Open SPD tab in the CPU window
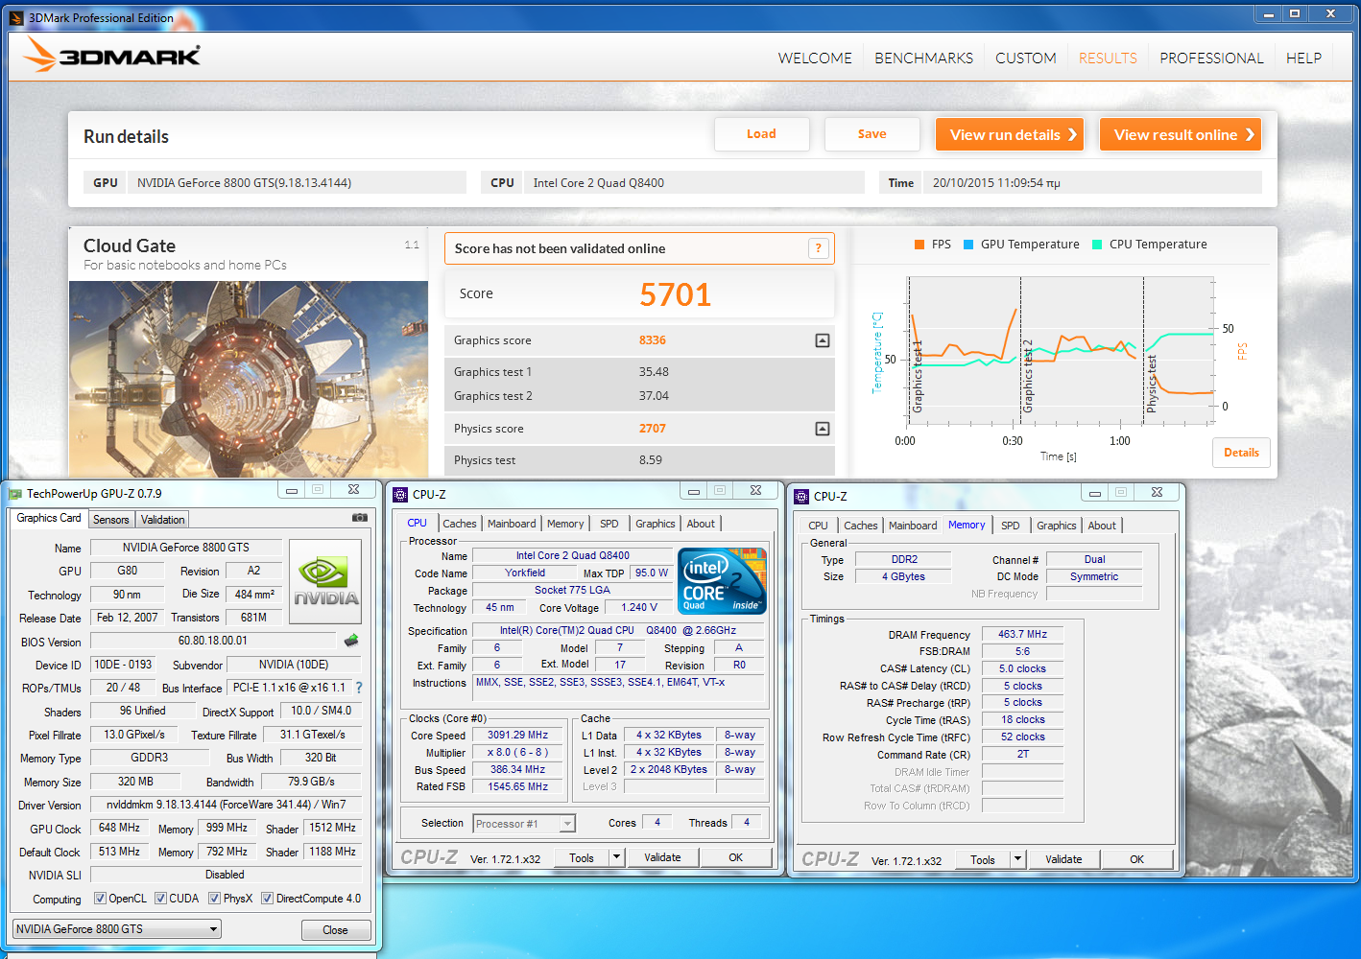This screenshot has width=1361, height=959. click(609, 524)
